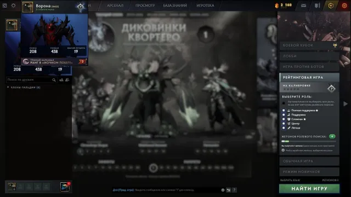Image resolution: width=351 pixels, height=197 pixels.
Task: Open the Dota Plus icon
Action: tap(331, 5)
